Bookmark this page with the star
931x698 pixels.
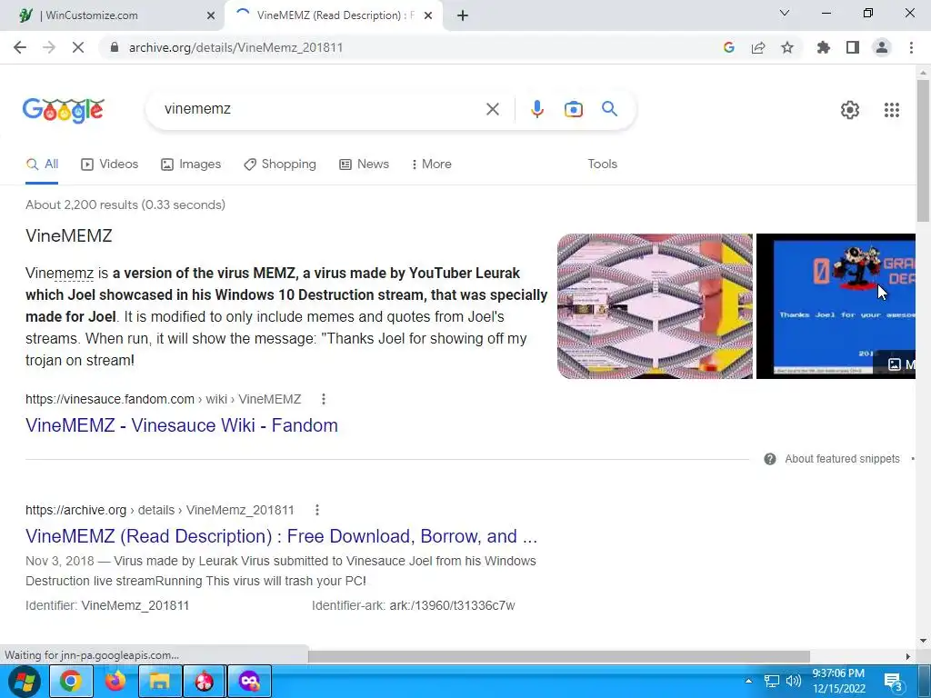pyautogui.click(x=787, y=47)
